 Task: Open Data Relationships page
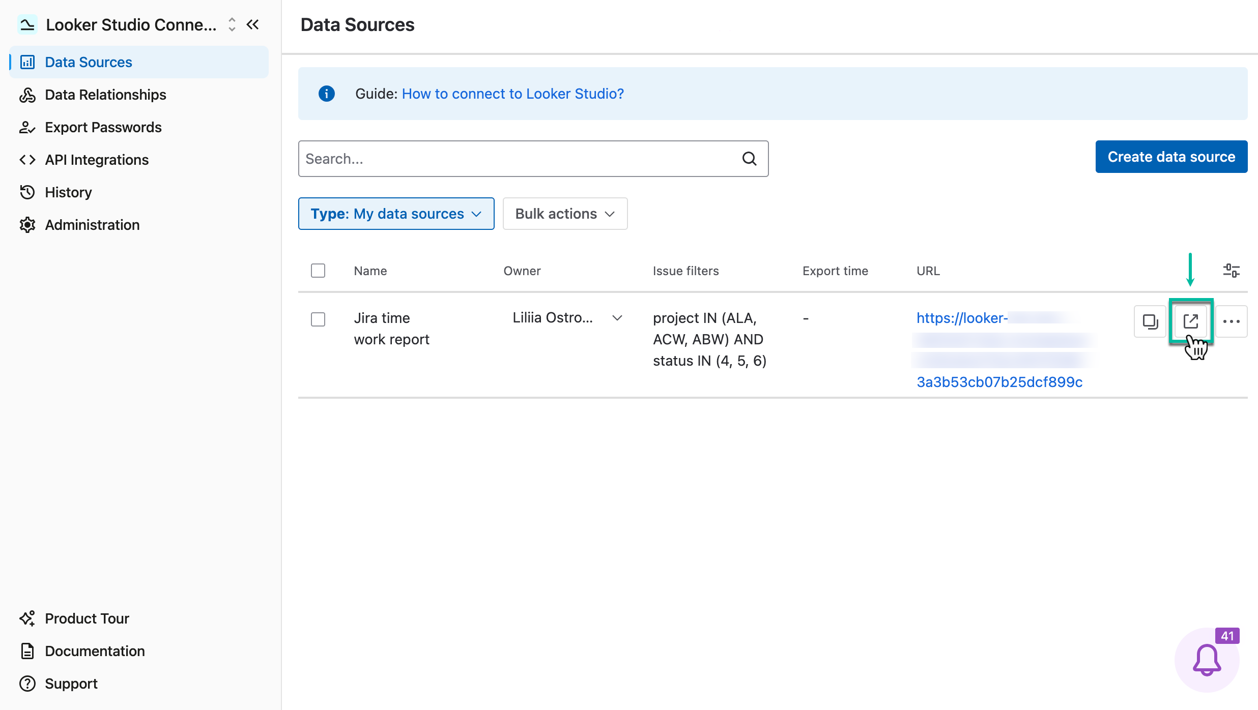click(x=139, y=95)
